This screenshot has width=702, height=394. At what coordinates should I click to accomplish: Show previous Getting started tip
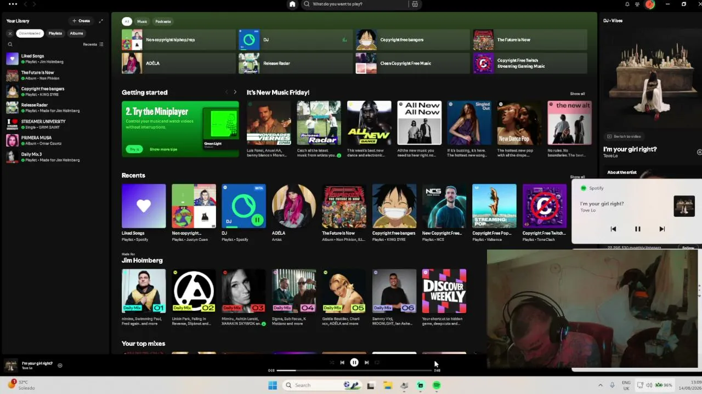tap(227, 92)
